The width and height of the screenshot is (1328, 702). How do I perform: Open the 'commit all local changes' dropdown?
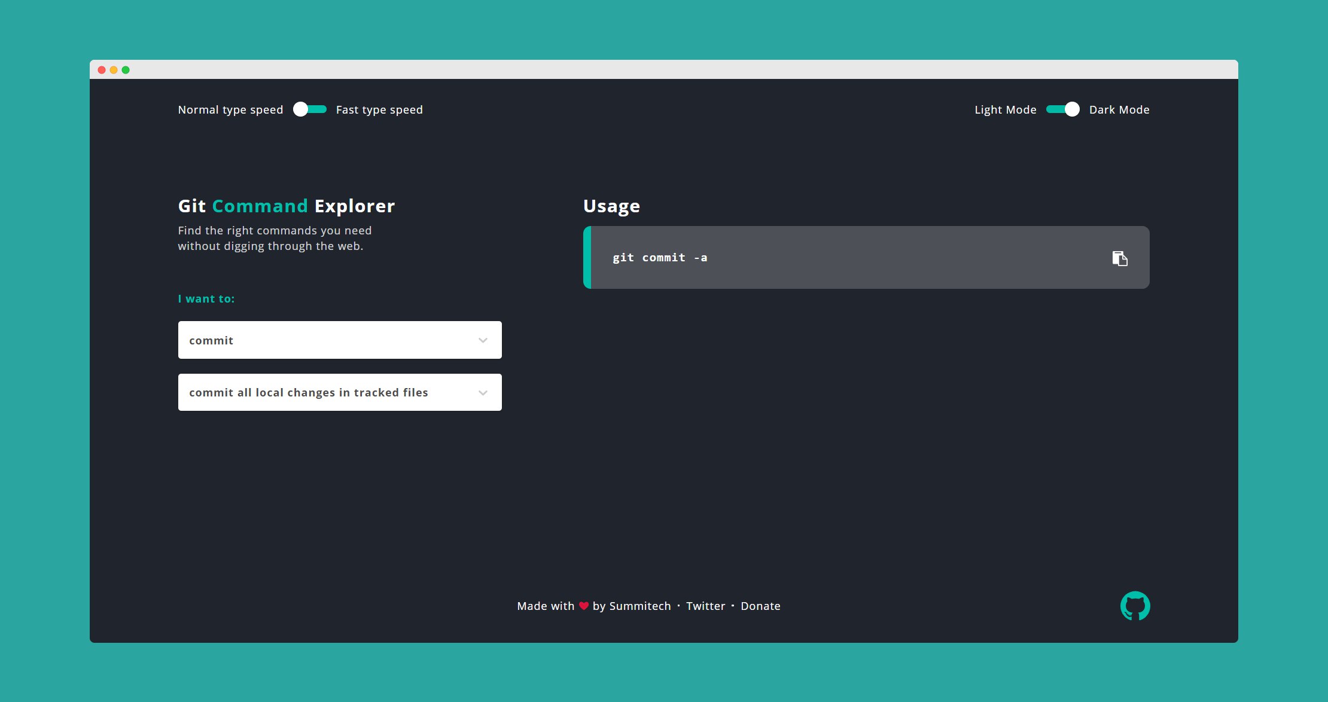(x=340, y=392)
